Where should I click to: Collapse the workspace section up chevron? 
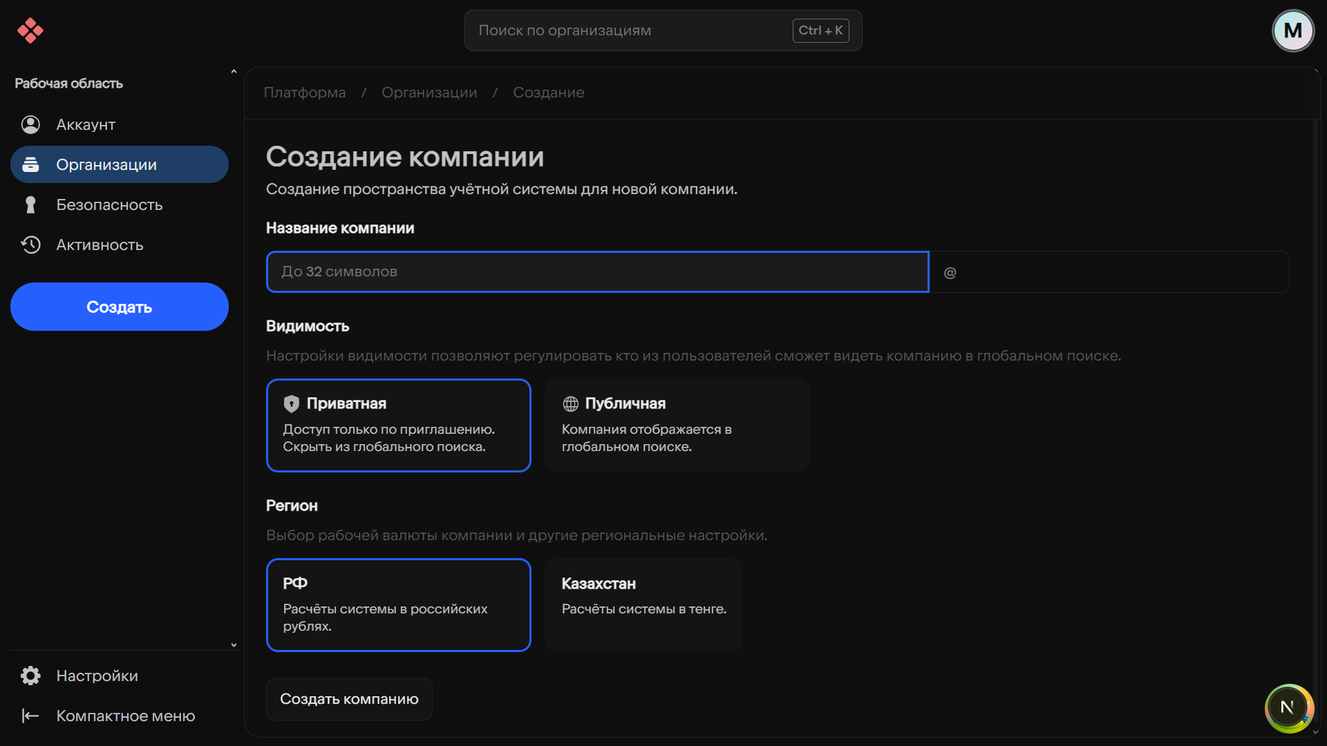pyautogui.click(x=234, y=72)
